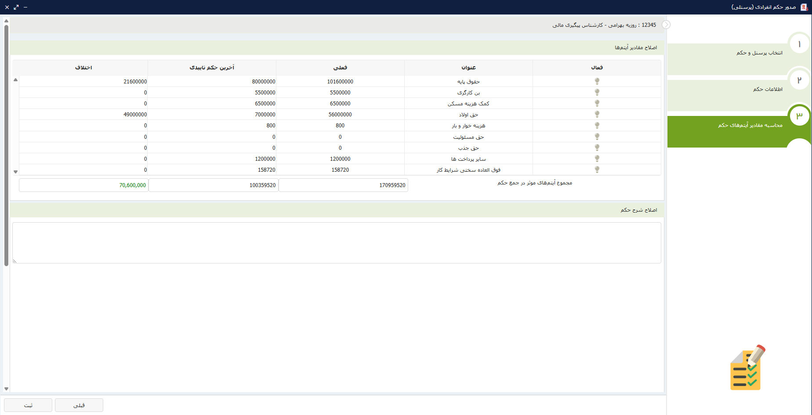Viewport: 812px width, 415px height.
Task: Toggle active bulb for بن کارگری row
Action: (x=597, y=92)
